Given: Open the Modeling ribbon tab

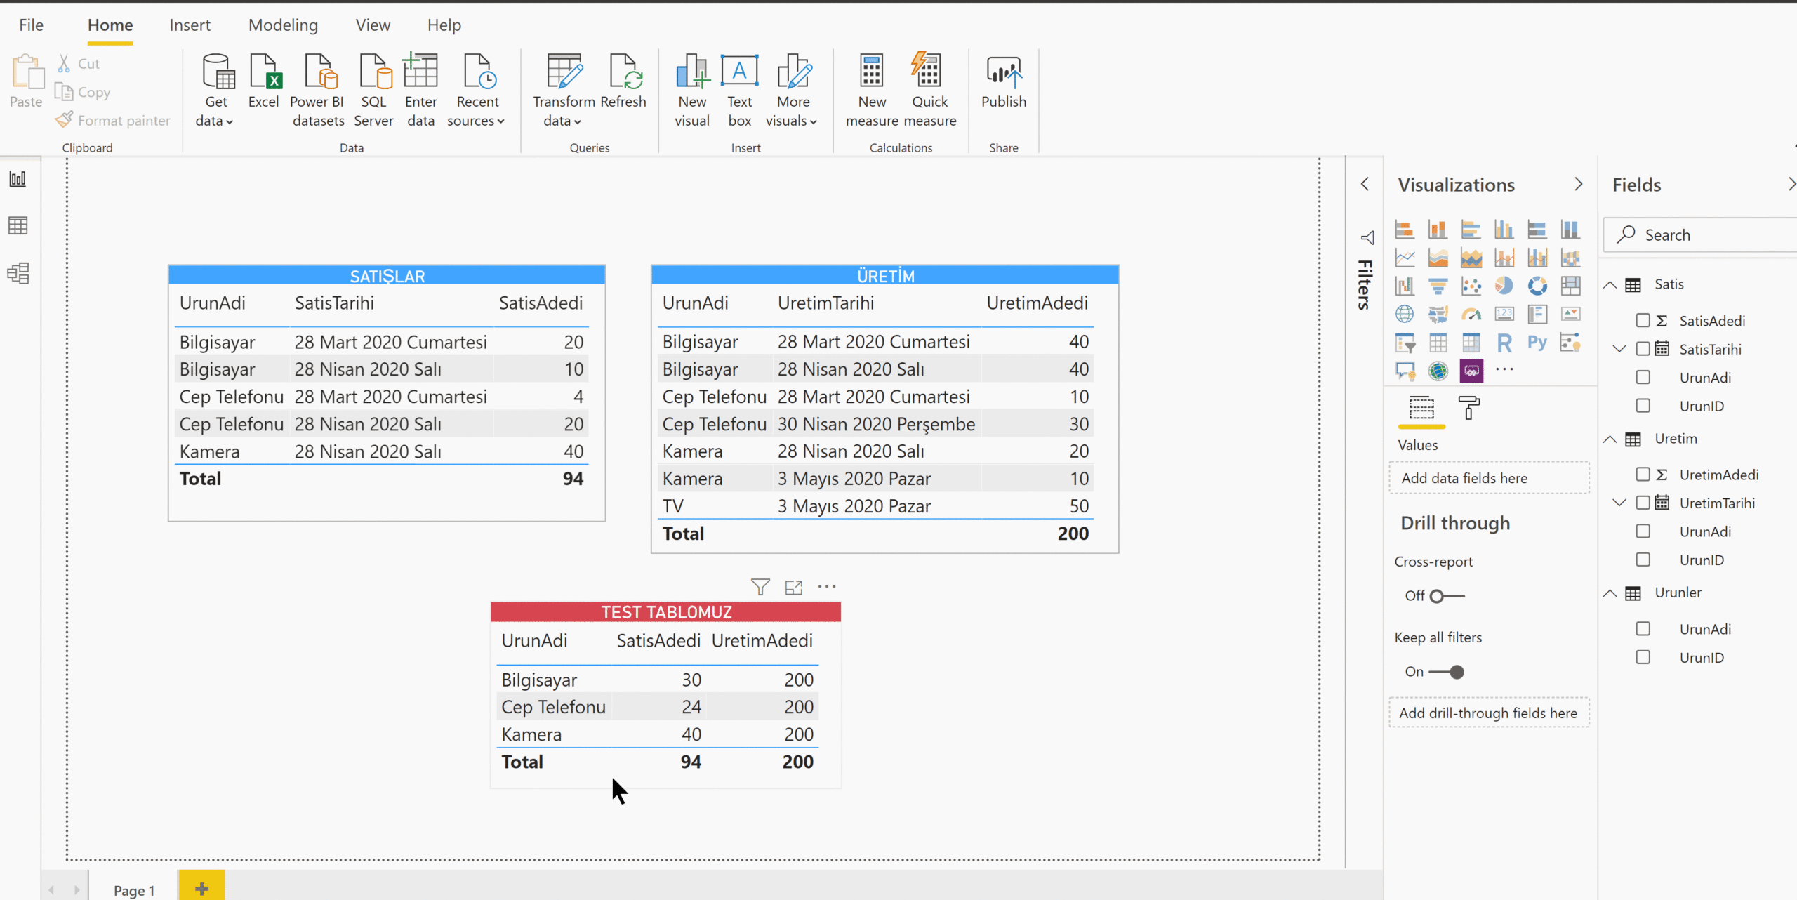Looking at the screenshot, I should (x=283, y=25).
